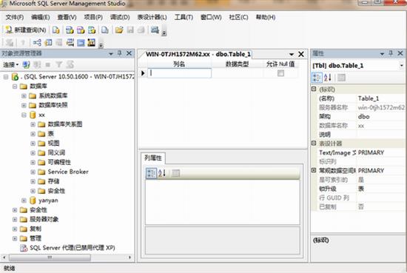The height and width of the screenshot is (273, 407).
Task: Open the 表设计器(L) menu
Action: (152, 18)
